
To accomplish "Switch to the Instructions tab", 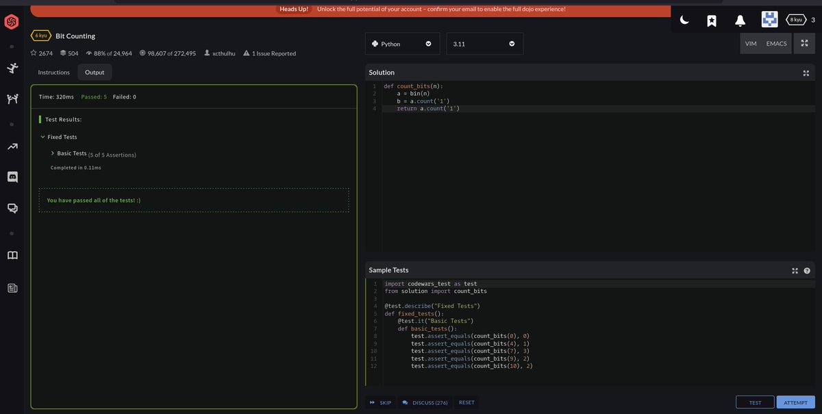I will [x=53, y=72].
